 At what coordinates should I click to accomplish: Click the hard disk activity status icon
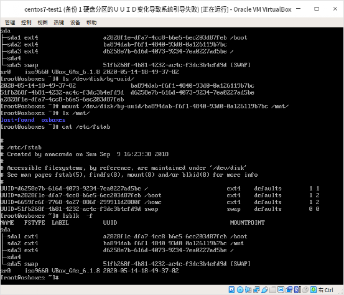point(231,290)
